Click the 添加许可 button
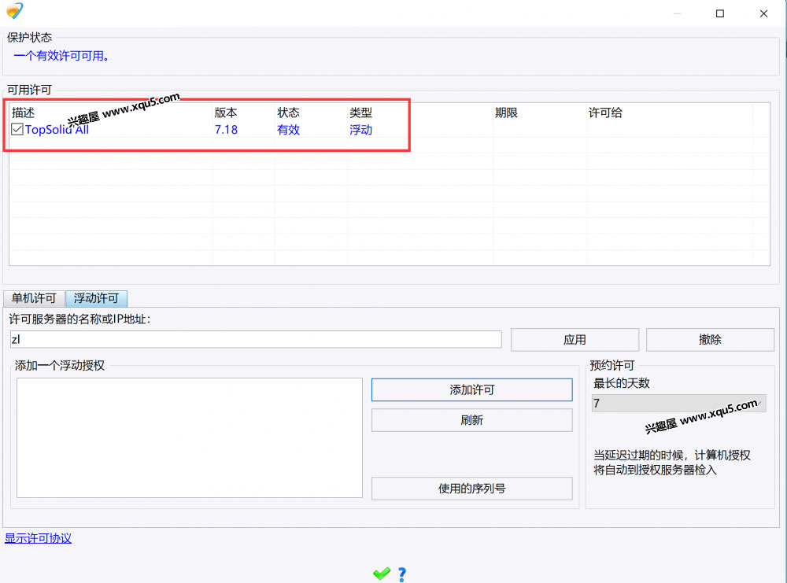 471,389
